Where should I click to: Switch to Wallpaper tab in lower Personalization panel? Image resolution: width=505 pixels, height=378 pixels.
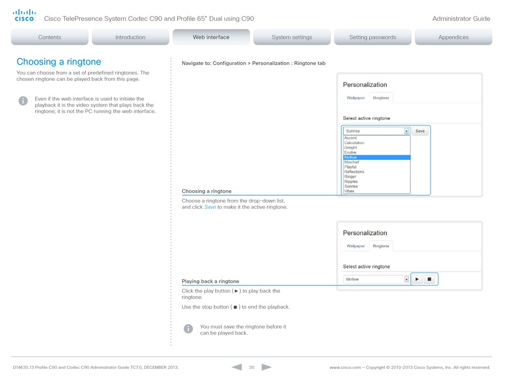pos(356,246)
